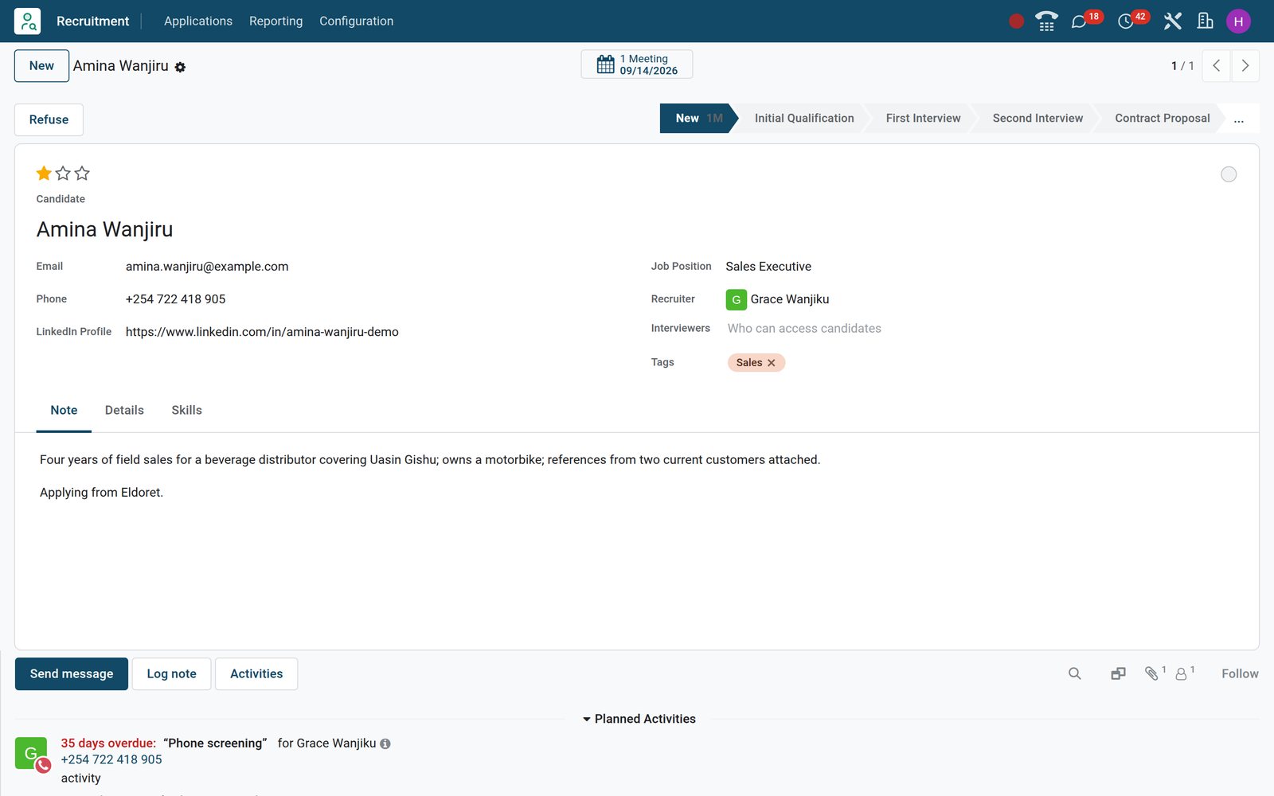Switch to the Details tab
The height and width of the screenshot is (796, 1274).
(x=124, y=411)
